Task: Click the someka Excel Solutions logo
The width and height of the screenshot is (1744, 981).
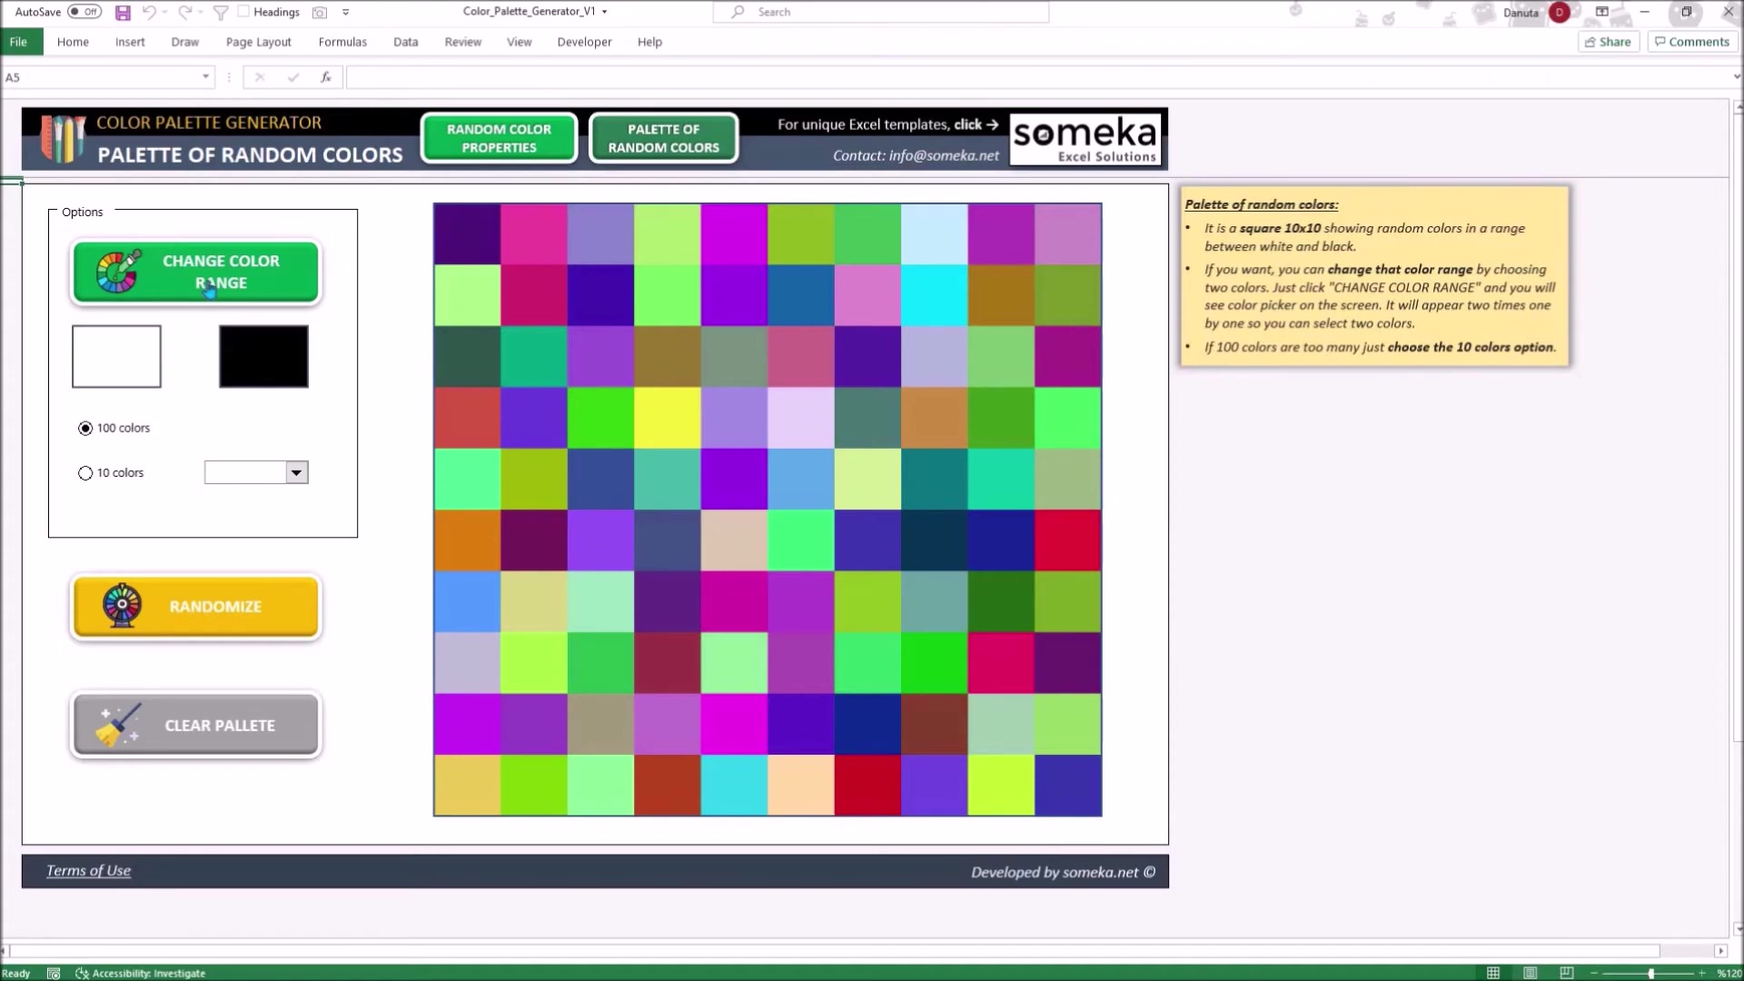Action: point(1085,139)
